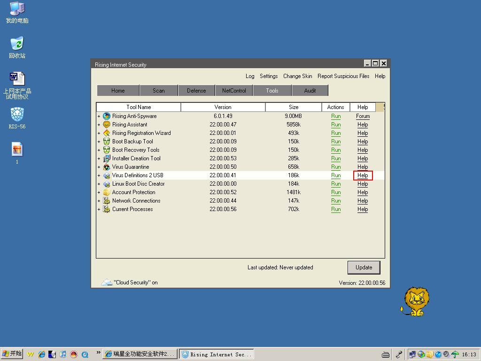Screen dimensions: 481x361
Task: Click the Boot Recovery Tools icon
Action: 107,150
